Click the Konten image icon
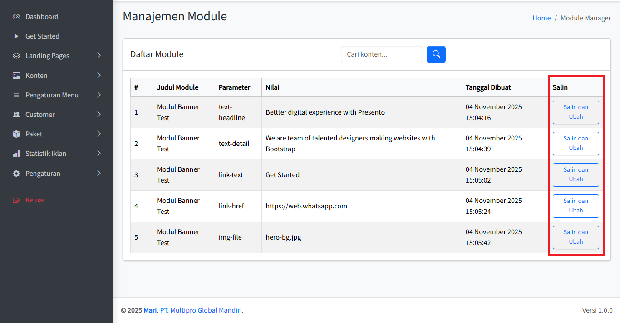 (x=16, y=76)
